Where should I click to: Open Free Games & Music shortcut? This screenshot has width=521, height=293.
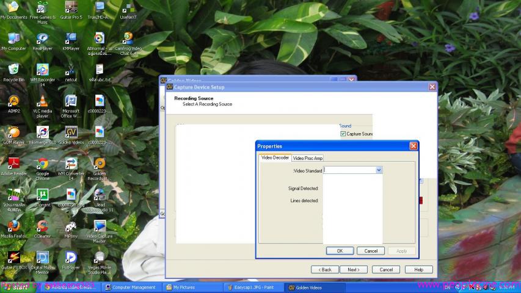[43, 13]
